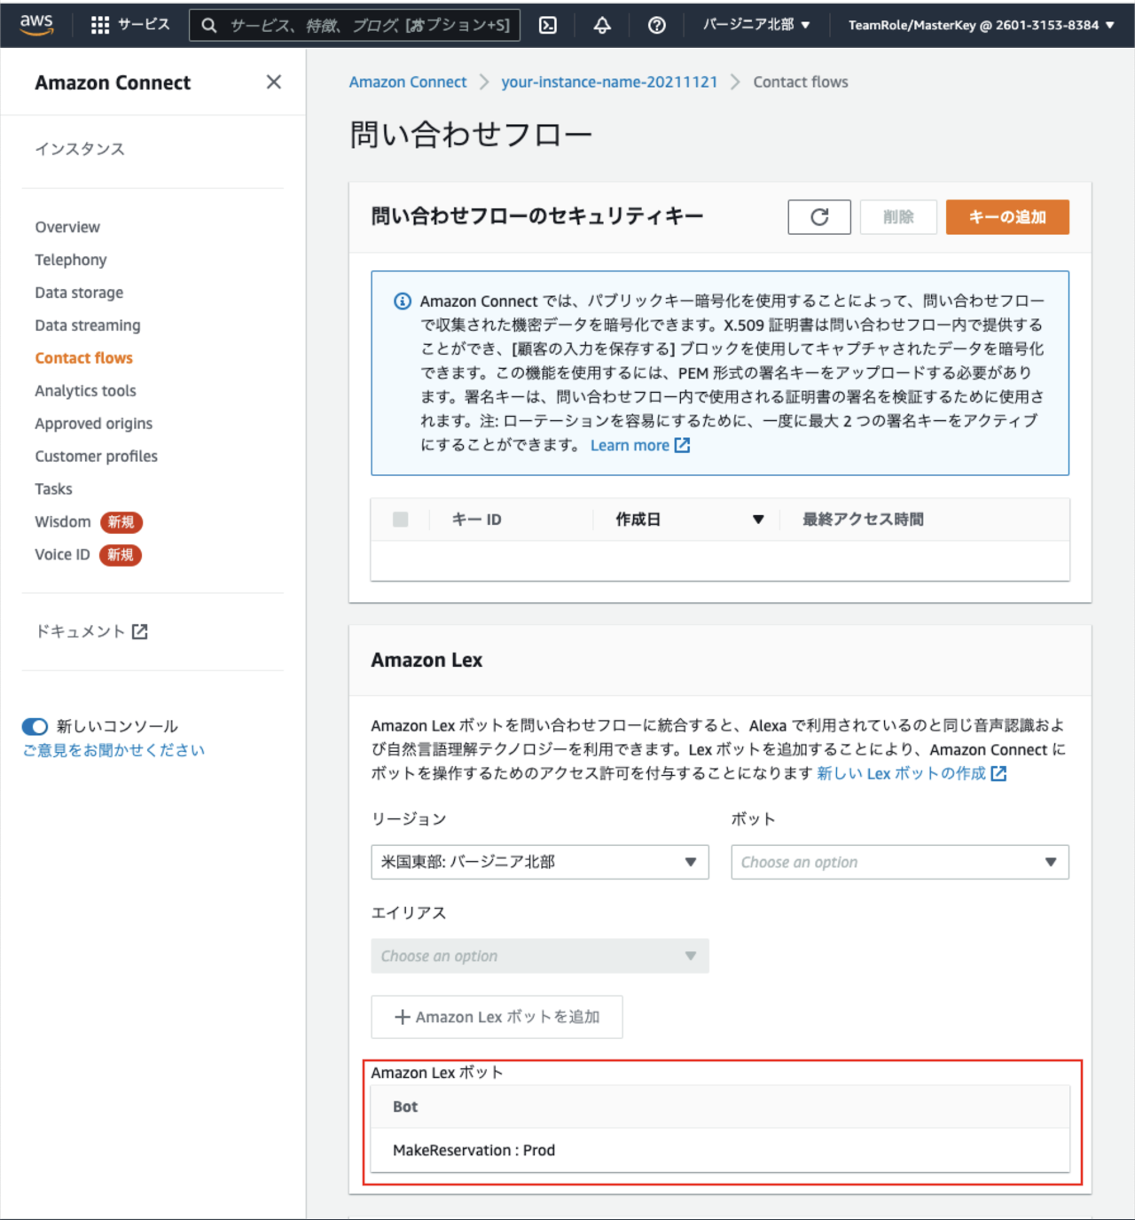
Task: Open the Approved origins sidebar item
Action: coord(94,424)
